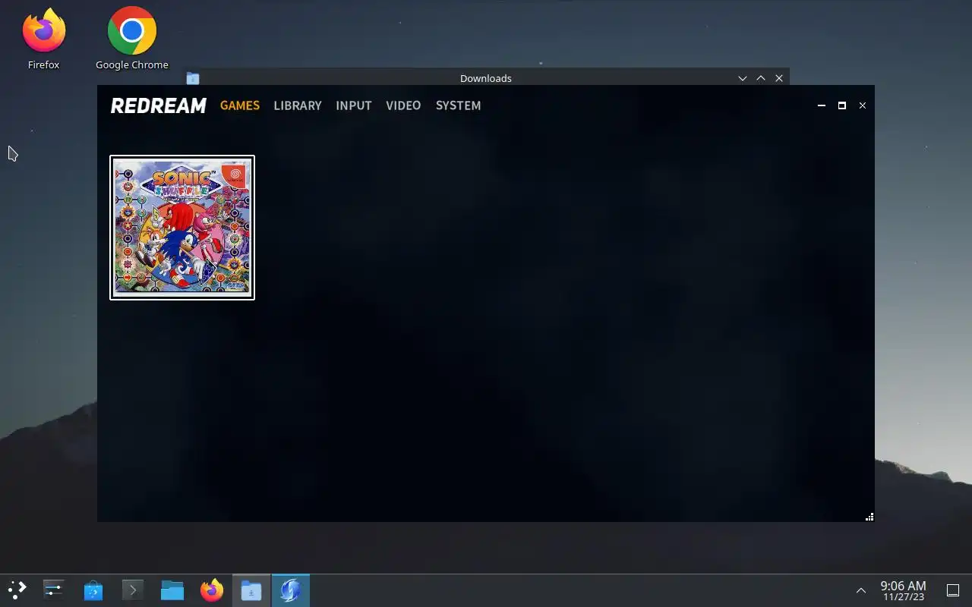Maximize the Redream window

(x=841, y=105)
